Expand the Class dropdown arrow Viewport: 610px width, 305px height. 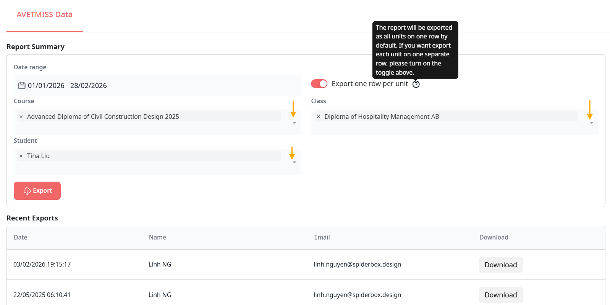pos(591,123)
